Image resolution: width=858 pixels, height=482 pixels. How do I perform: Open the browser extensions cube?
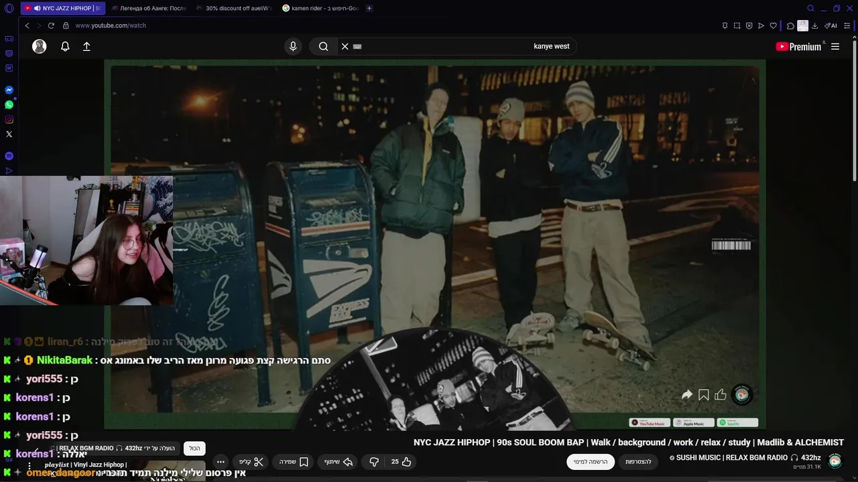click(x=790, y=25)
